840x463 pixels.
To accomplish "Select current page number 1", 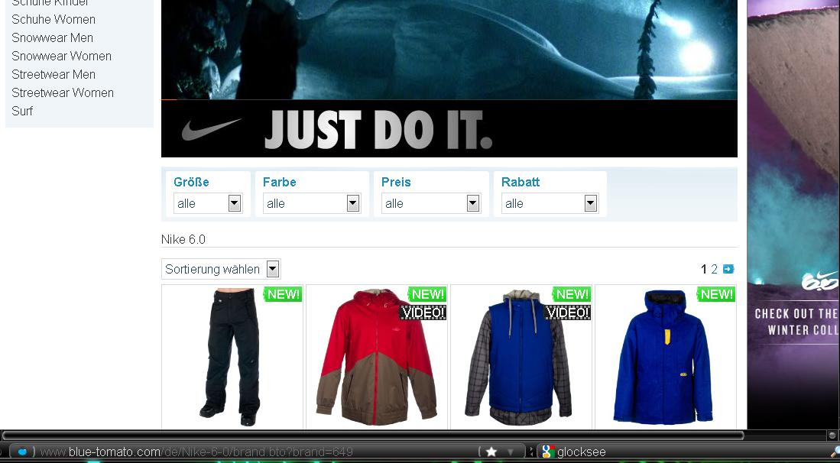I will 704,269.
